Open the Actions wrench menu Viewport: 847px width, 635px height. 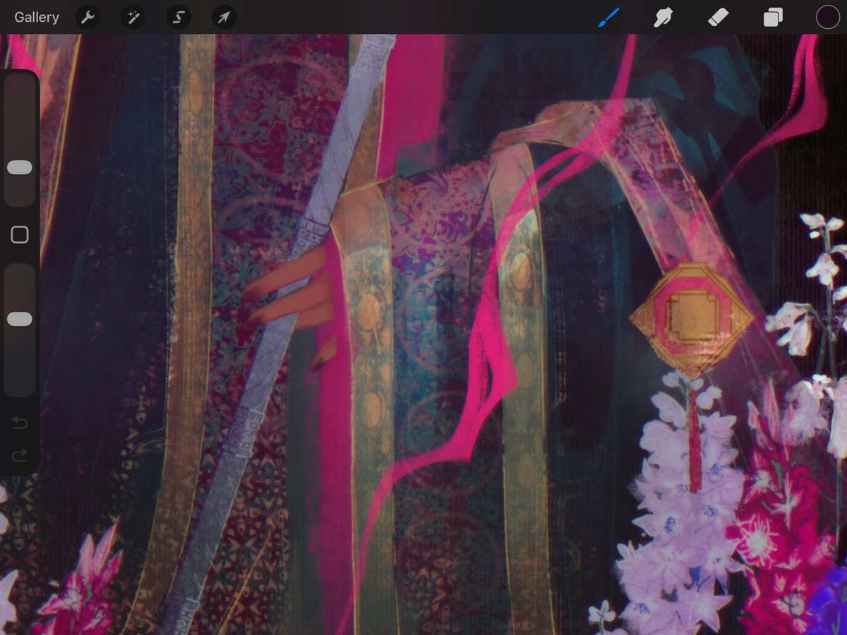[x=88, y=17]
